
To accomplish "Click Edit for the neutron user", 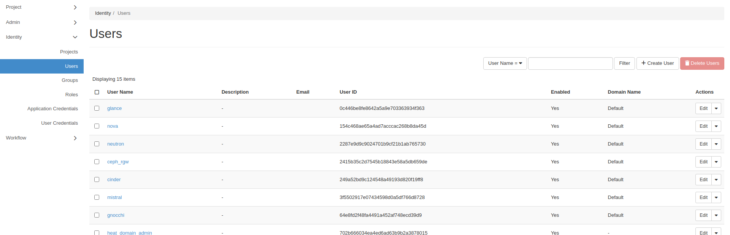I will pyautogui.click(x=703, y=144).
